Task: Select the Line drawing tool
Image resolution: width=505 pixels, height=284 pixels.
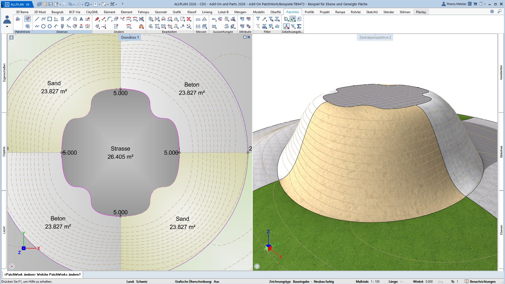Action: coord(37,19)
